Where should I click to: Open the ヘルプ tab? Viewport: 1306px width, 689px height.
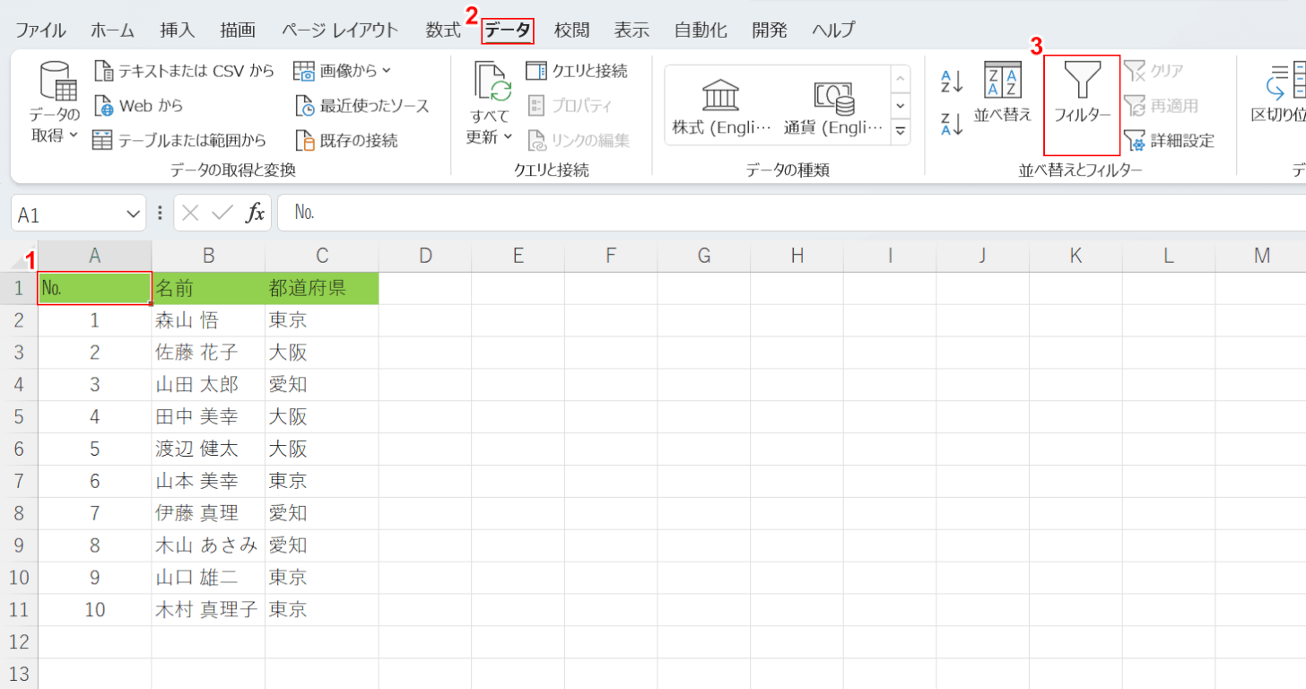click(x=833, y=30)
